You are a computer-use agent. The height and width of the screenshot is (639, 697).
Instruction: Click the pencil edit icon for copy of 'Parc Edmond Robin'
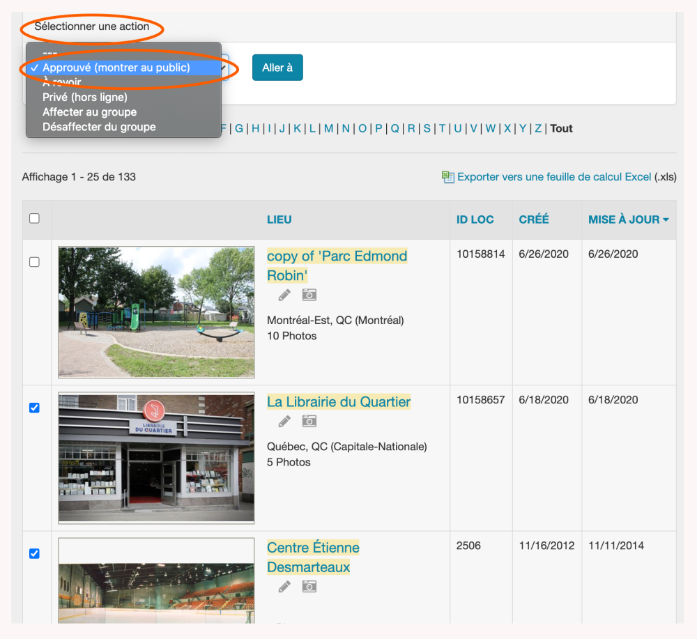tap(284, 295)
